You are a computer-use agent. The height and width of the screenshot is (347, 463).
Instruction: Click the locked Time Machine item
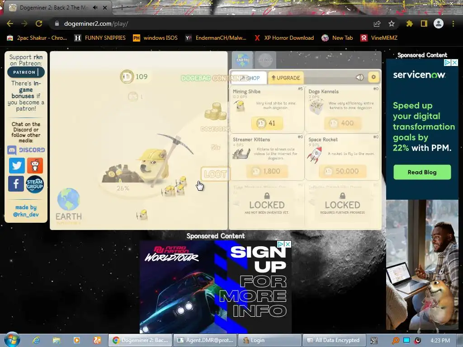(267, 205)
